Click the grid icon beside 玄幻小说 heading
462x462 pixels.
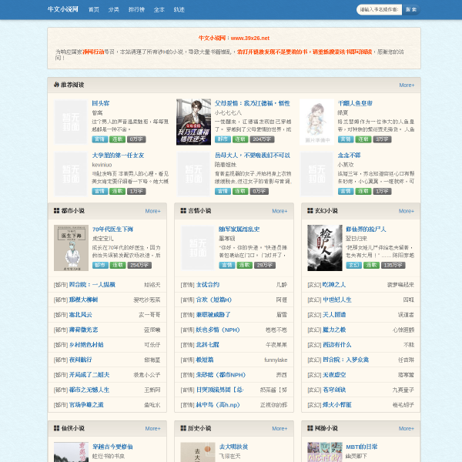[x=310, y=210]
